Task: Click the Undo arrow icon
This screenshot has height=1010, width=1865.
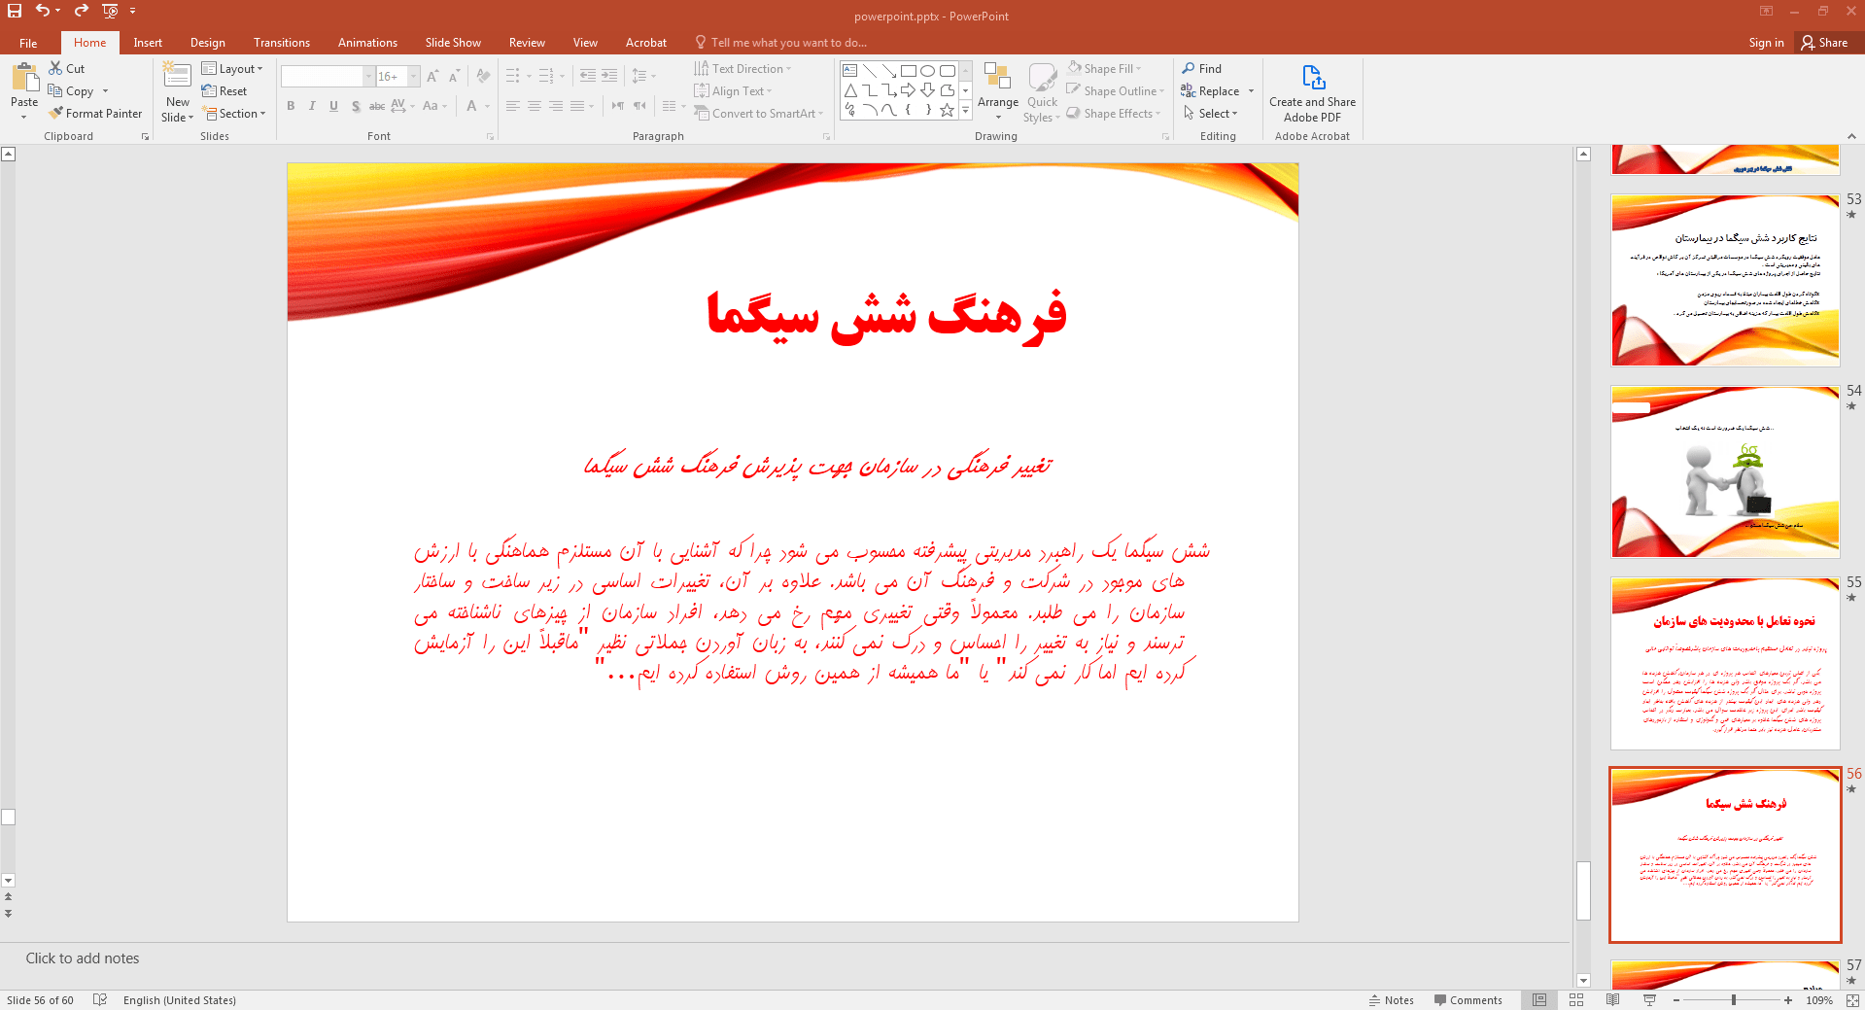Action: (x=42, y=11)
